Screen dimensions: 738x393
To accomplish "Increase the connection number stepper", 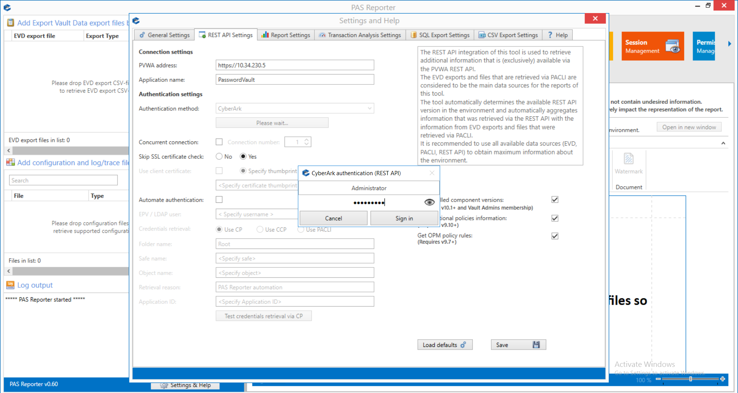I will click(306, 140).
